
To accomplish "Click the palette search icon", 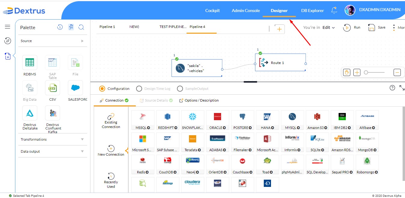I will click(x=81, y=27).
